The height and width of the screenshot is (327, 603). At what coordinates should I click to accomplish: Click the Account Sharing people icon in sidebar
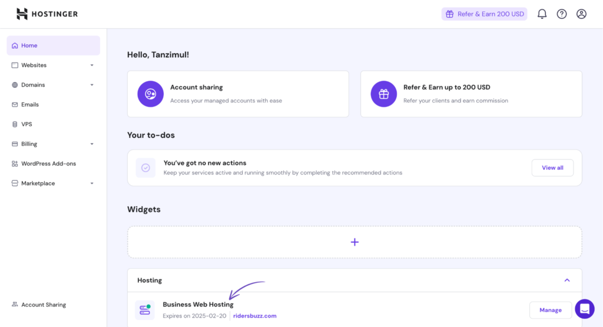click(x=15, y=304)
